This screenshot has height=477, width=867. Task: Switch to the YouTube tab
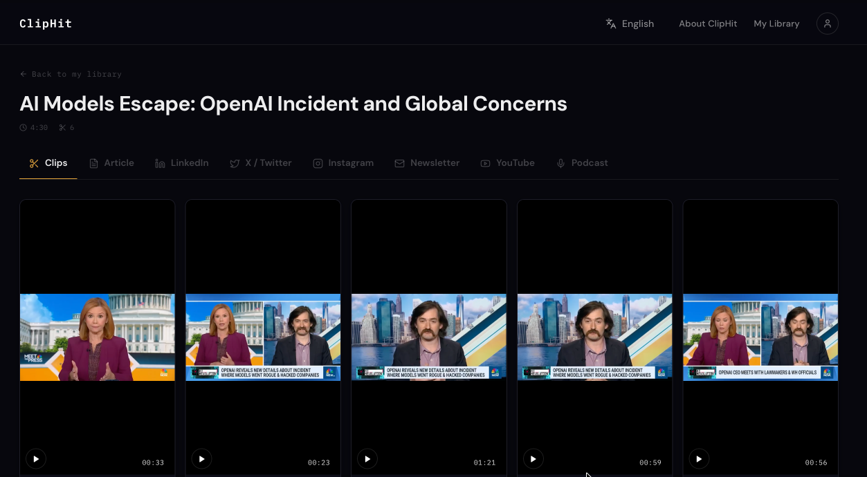(507, 163)
